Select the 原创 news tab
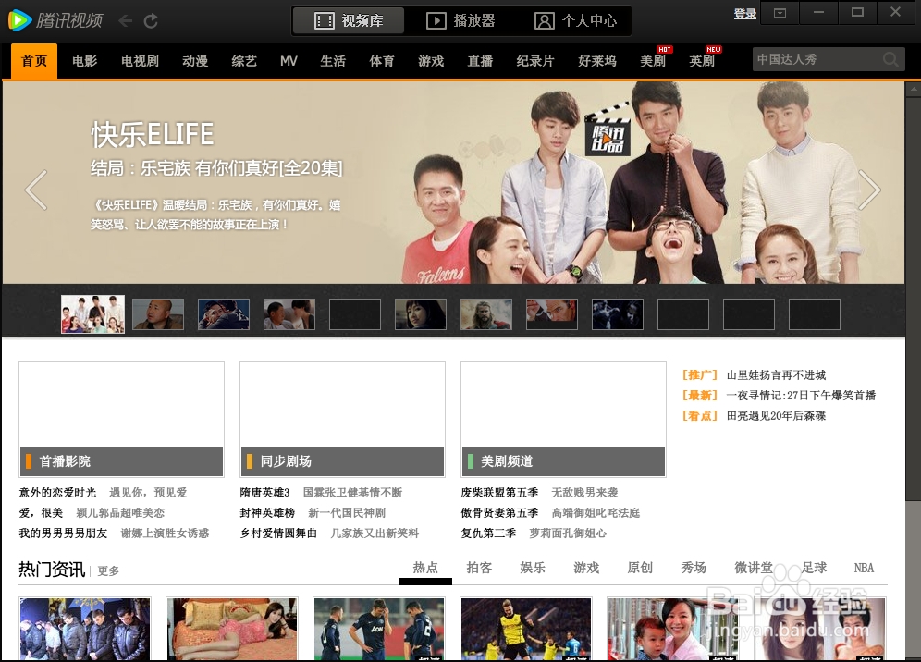 point(640,568)
